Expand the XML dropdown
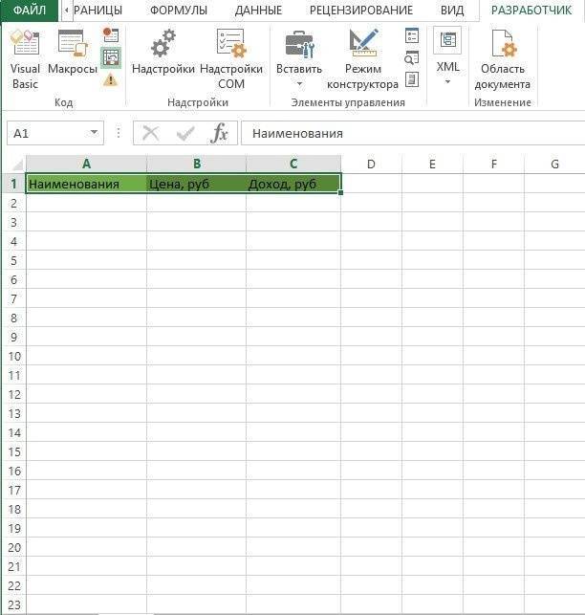 (x=447, y=82)
